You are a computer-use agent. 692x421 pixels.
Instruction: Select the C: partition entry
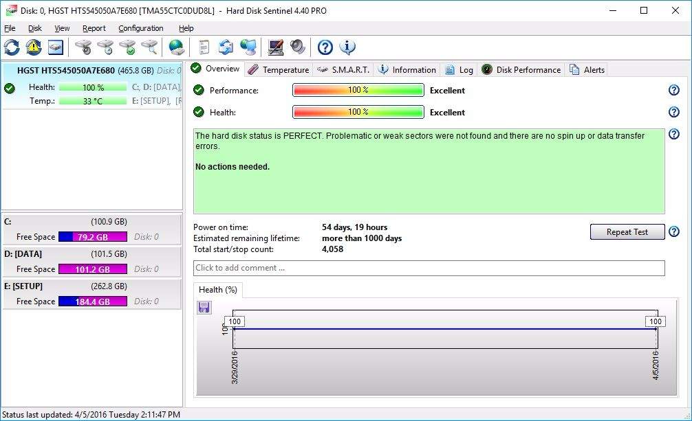91,229
